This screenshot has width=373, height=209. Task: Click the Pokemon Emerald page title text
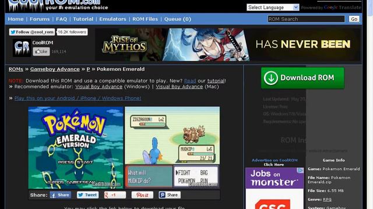(121, 69)
